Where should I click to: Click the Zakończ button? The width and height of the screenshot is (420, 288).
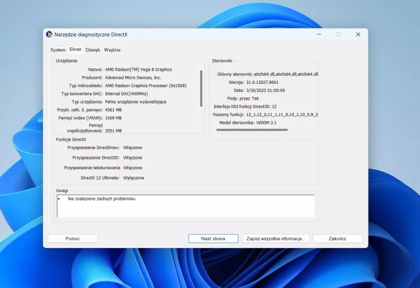[x=337, y=239]
